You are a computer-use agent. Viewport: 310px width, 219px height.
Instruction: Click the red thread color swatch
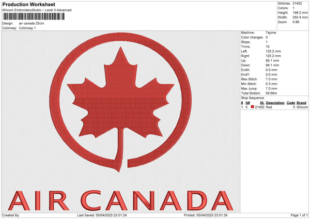252,107
